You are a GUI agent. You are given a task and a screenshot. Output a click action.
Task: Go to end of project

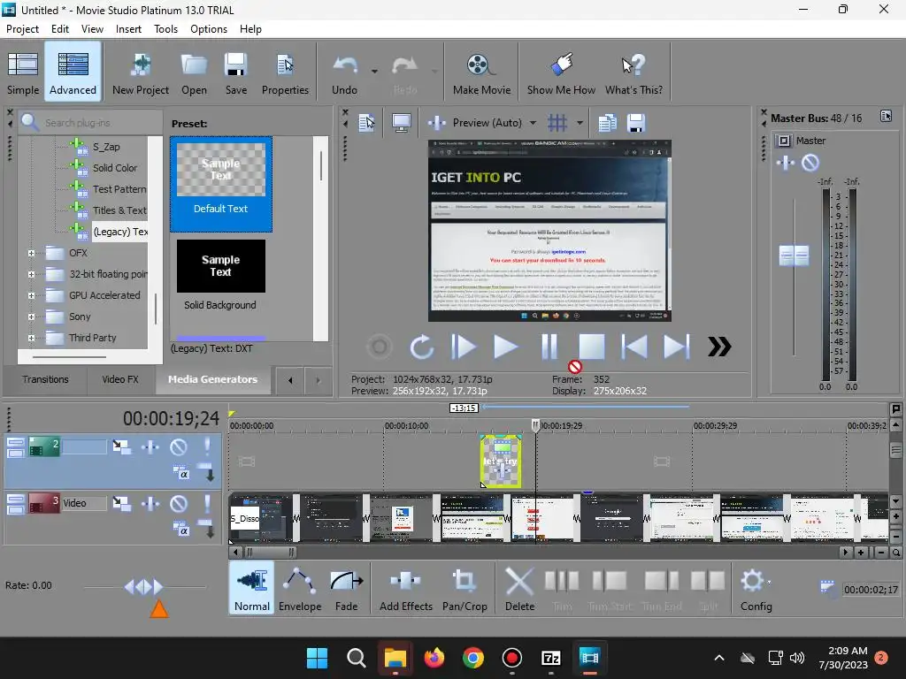click(x=677, y=347)
